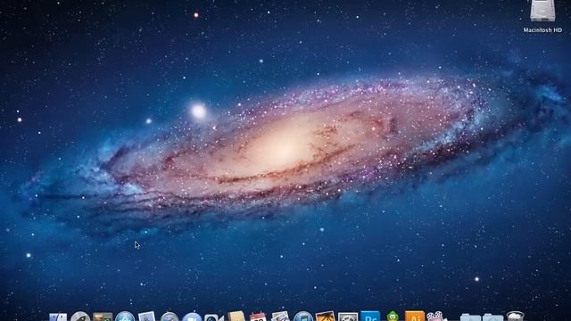
Task: Open the App Store in the Dock
Action: coord(125,317)
